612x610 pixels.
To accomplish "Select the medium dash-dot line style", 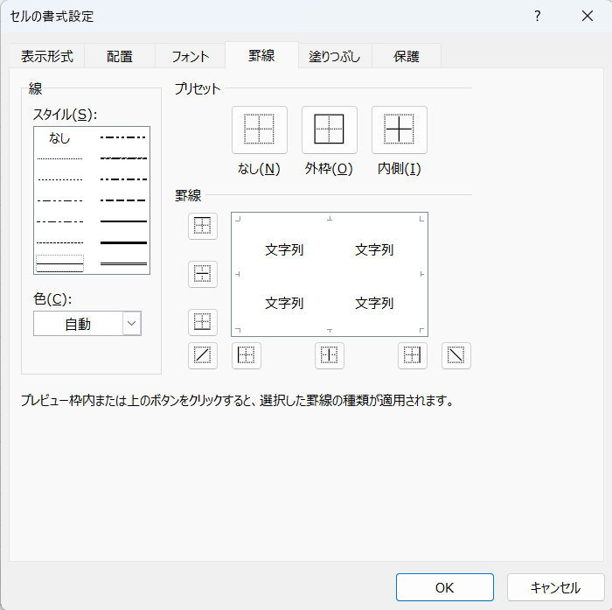I will tap(123, 179).
